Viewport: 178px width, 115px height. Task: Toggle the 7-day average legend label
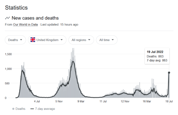coord(45,109)
